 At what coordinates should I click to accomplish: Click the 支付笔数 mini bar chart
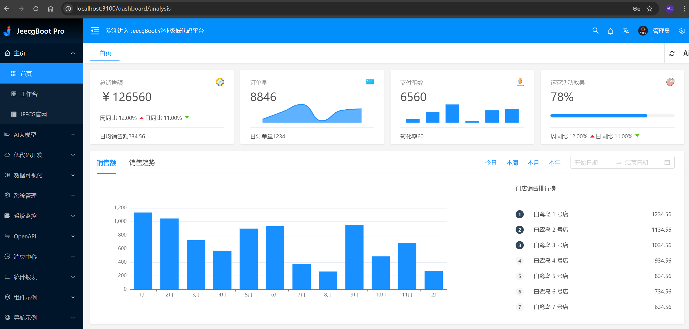462,113
